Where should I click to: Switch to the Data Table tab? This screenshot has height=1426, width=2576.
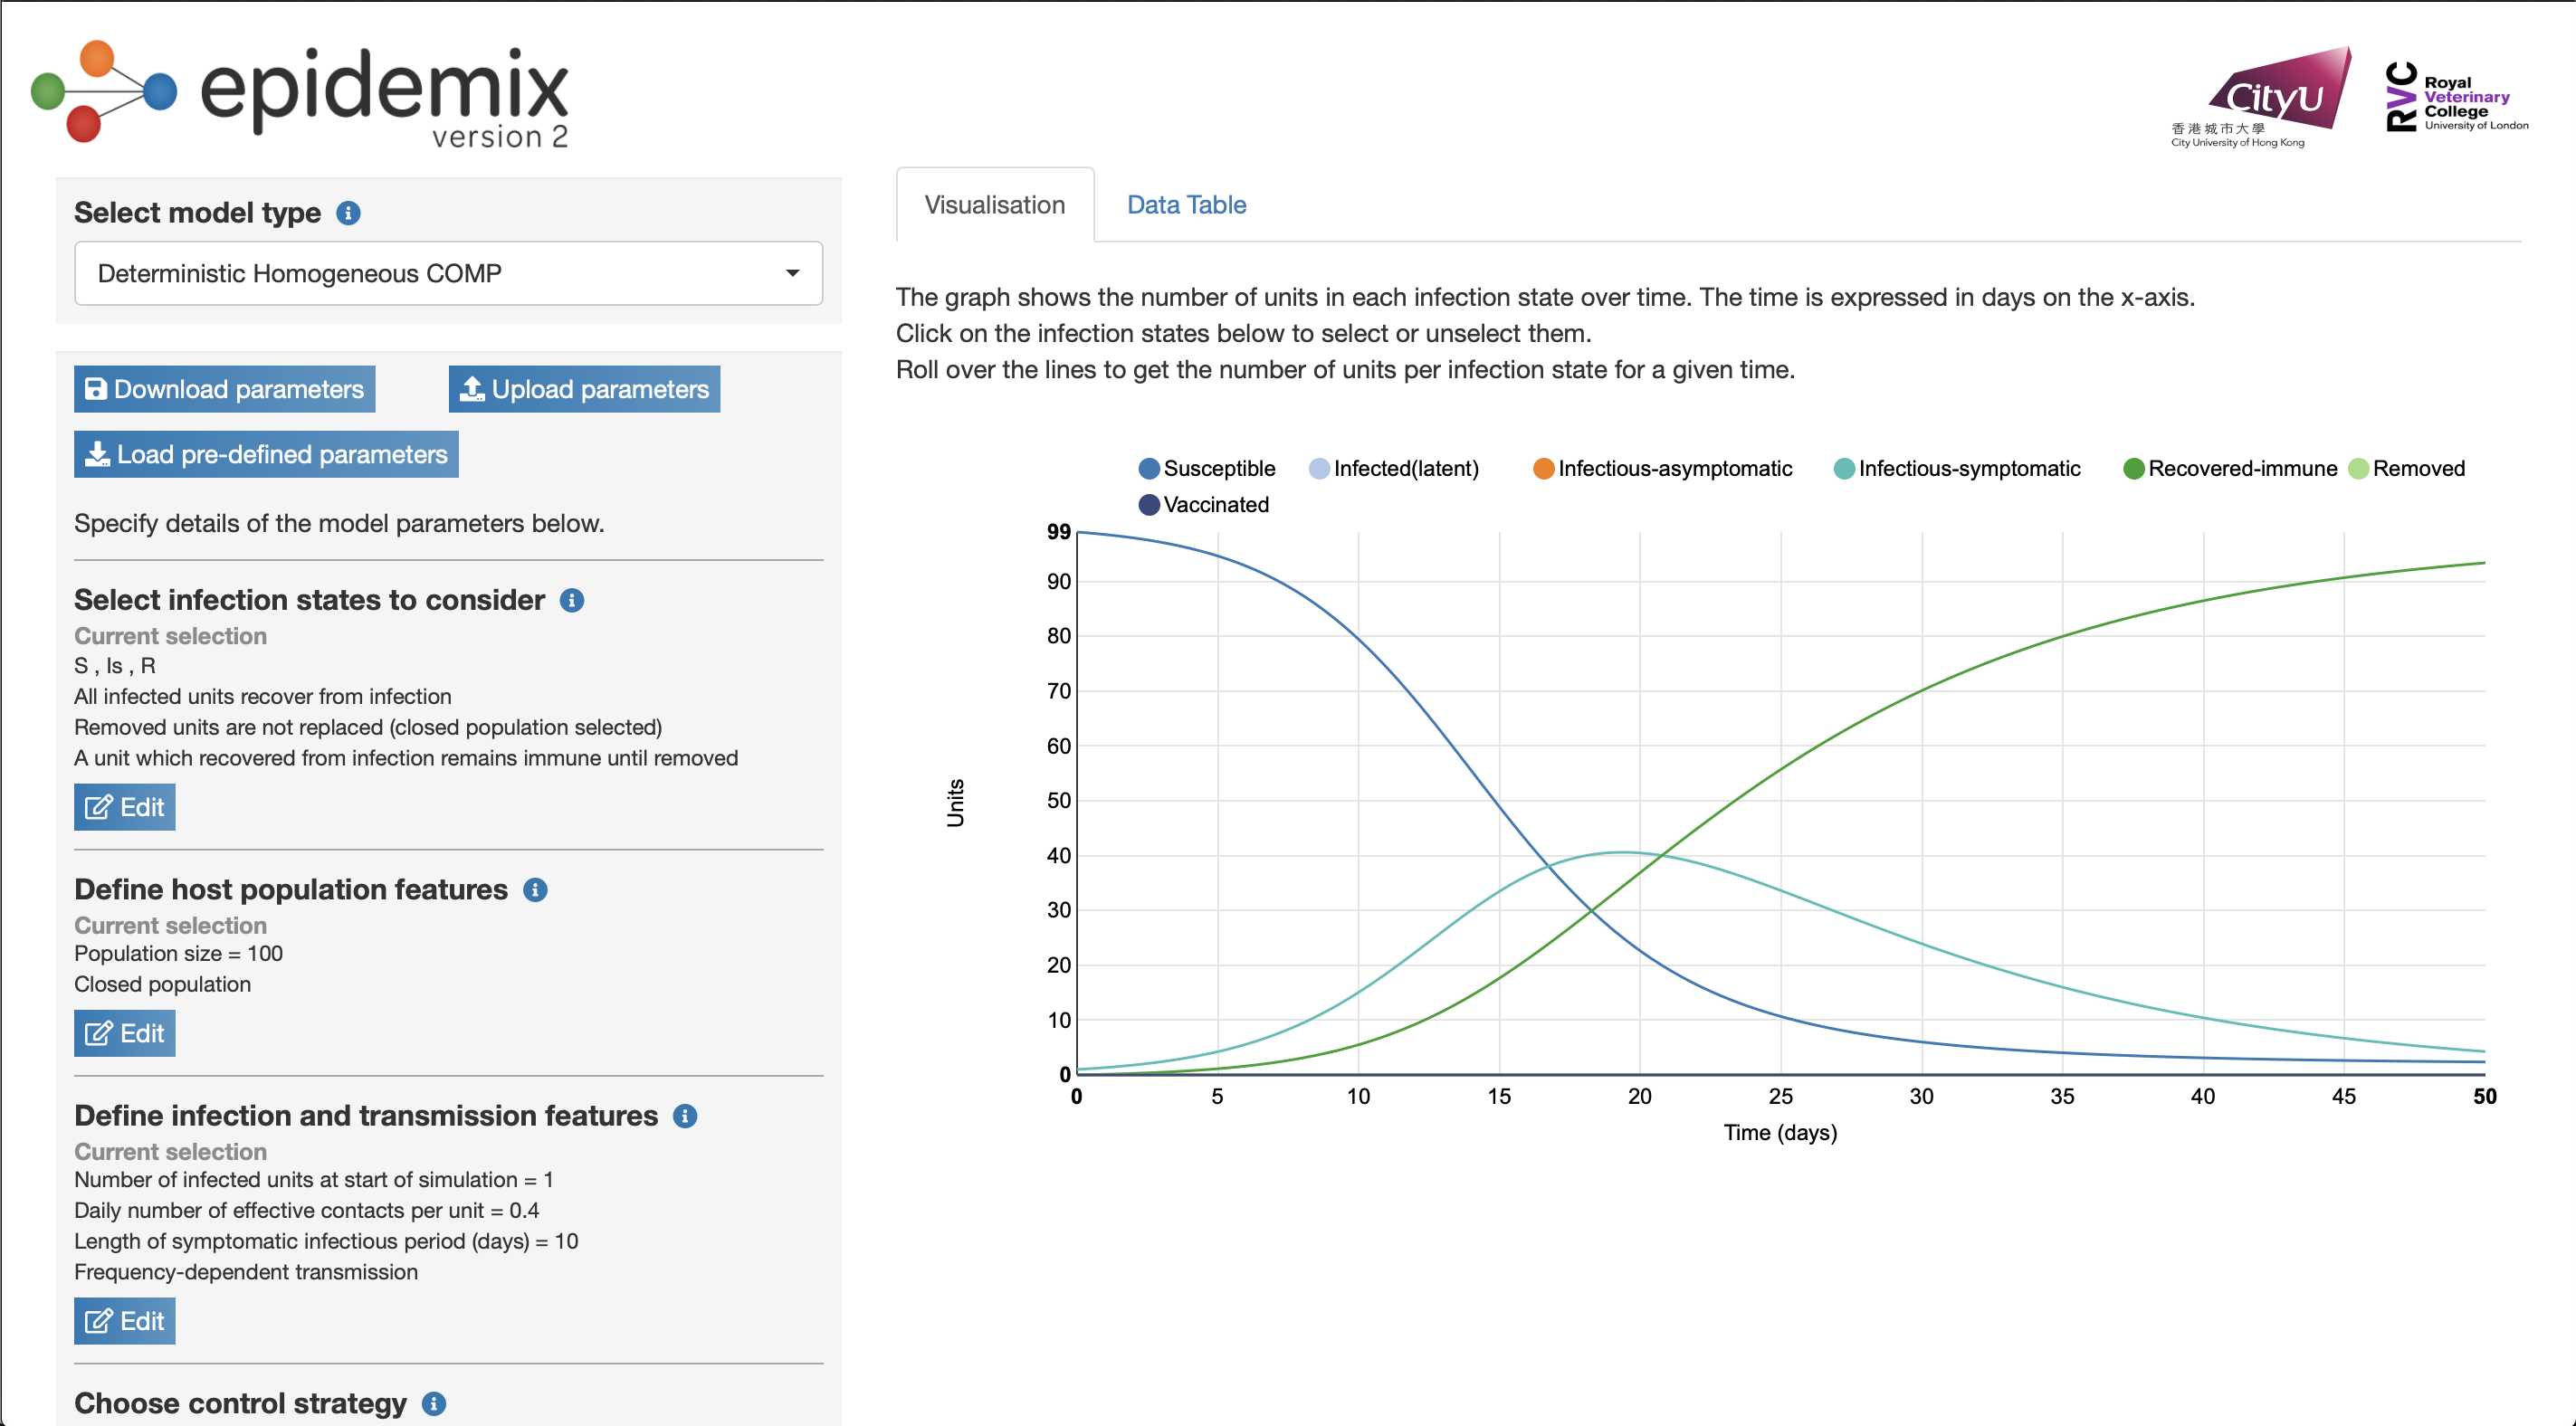coord(1186,205)
